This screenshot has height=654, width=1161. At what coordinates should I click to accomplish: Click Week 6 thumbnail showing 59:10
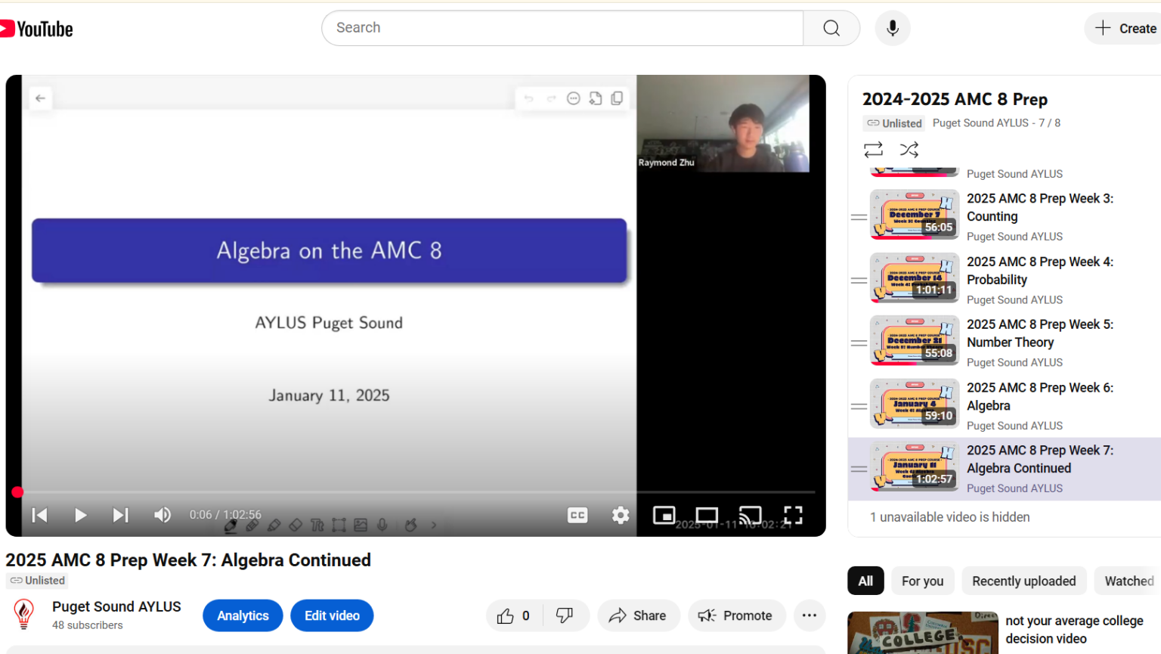[915, 404]
